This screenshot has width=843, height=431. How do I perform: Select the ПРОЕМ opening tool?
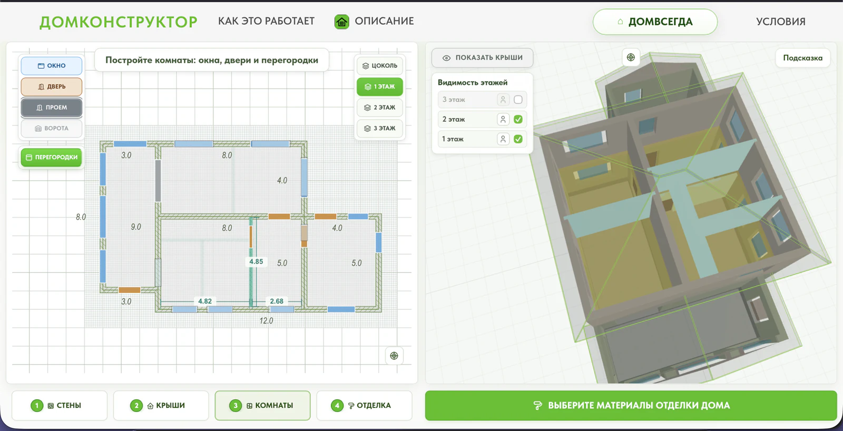(52, 107)
